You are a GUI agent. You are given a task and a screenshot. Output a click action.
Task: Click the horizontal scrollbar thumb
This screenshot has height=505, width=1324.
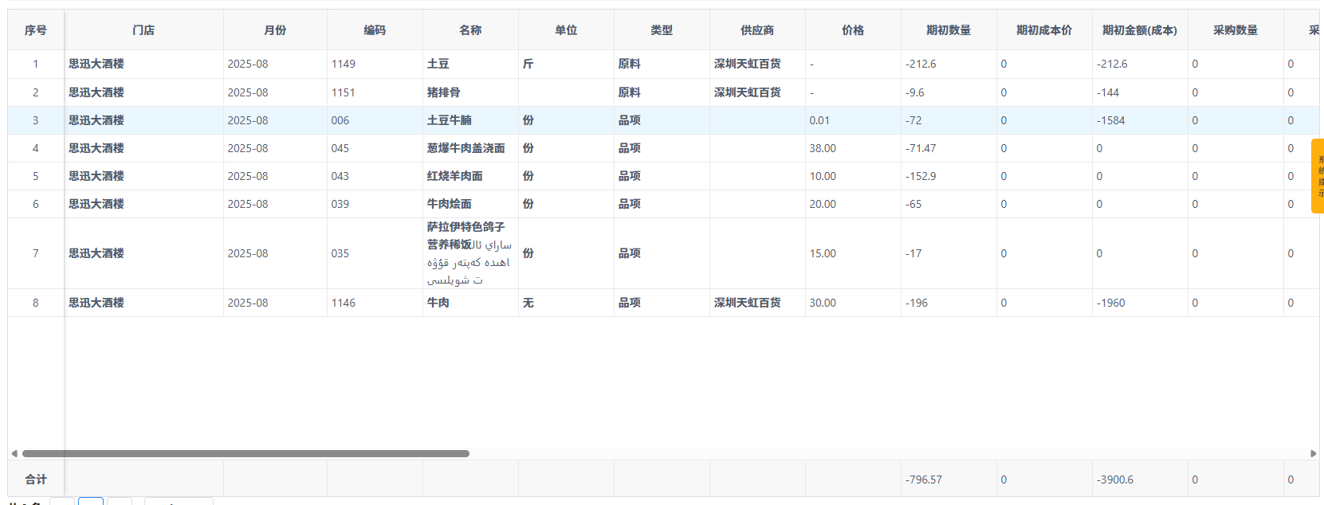tap(246, 454)
